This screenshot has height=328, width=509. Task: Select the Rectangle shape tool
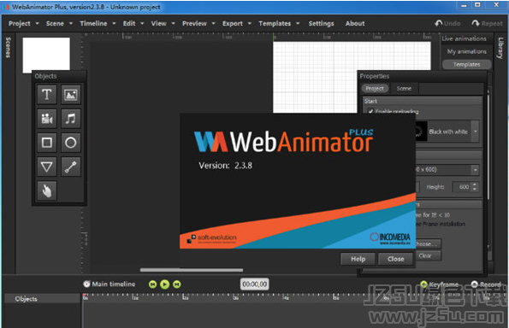coord(47,143)
